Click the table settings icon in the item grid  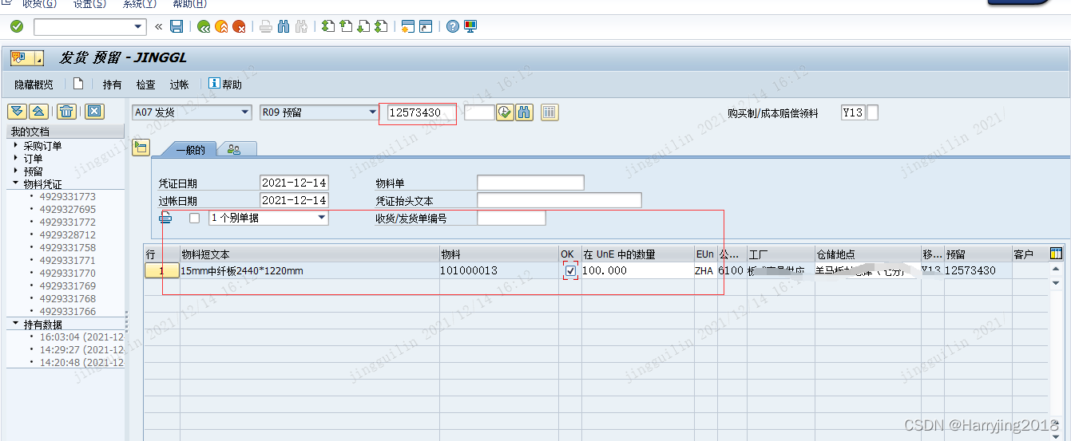click(x=1056, y=254)
